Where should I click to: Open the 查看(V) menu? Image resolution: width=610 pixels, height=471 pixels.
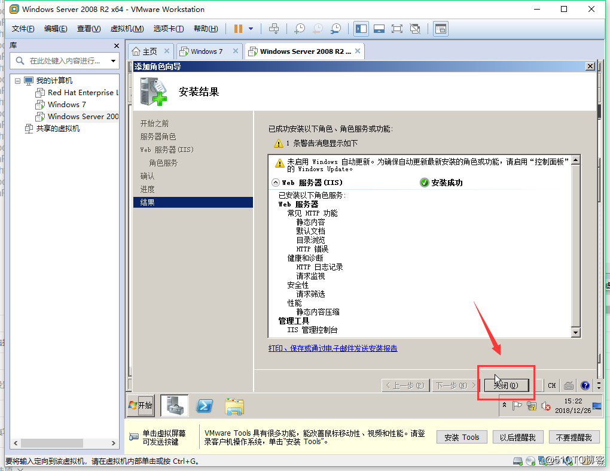[x=89, y=28]
